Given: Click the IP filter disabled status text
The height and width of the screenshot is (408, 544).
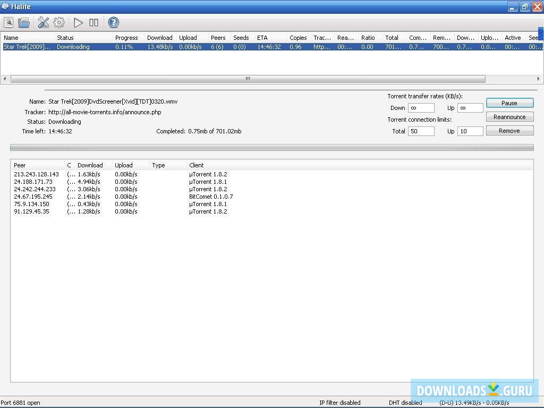Looking at the screenshot, I should coord(340,403).
